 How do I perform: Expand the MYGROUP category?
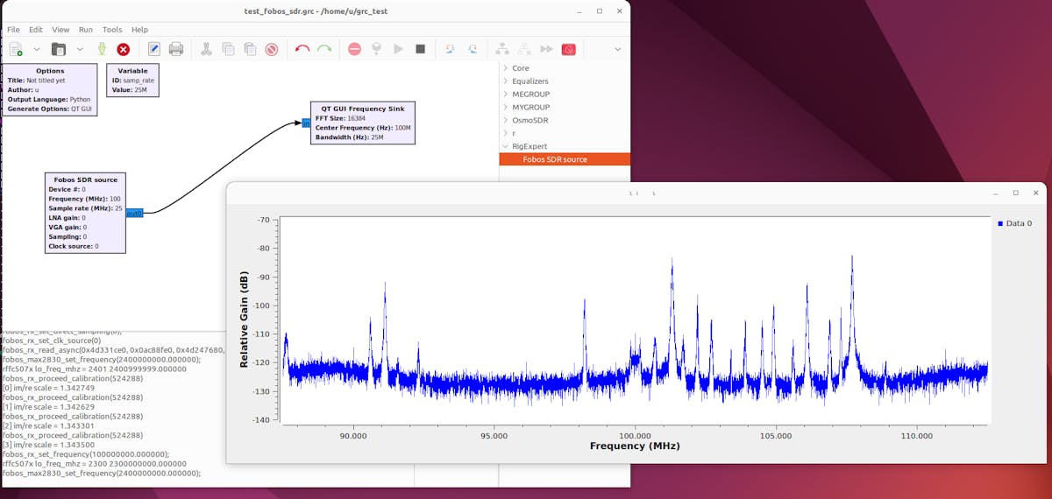506,107
